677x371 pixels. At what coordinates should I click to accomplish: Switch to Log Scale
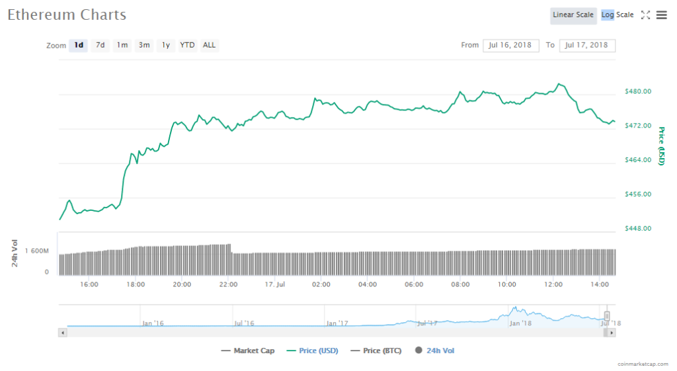(x=617, y=15)
